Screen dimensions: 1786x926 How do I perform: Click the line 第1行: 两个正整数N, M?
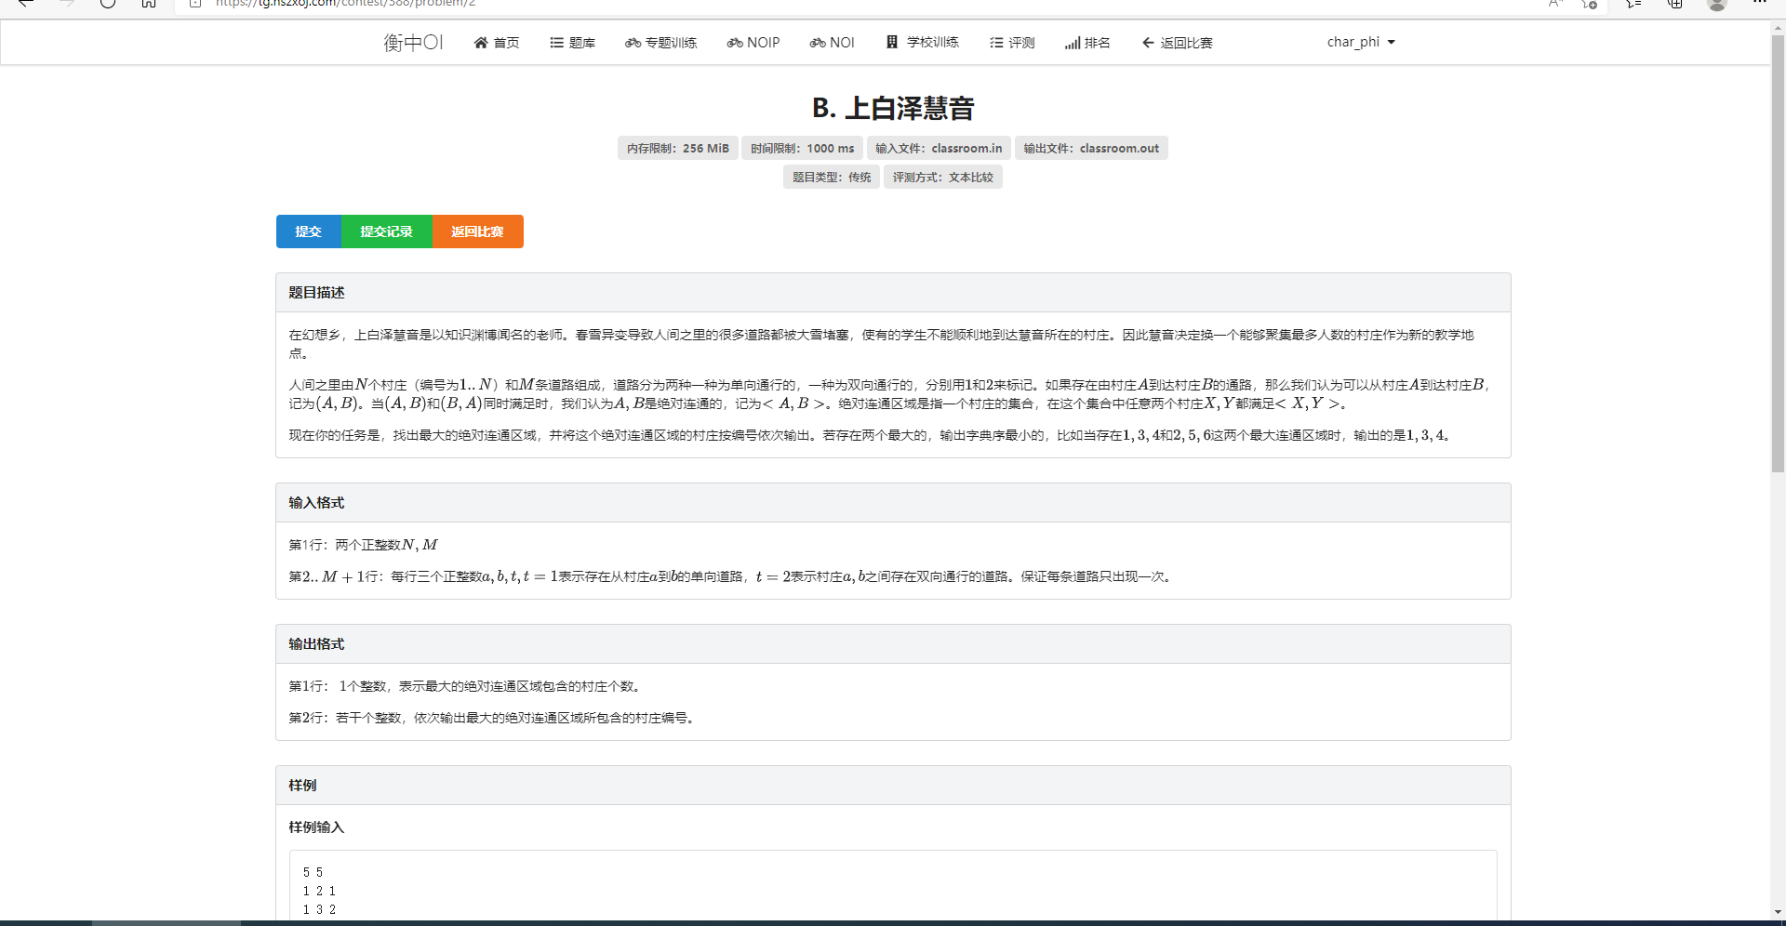pyautogui.click(x=363, y=545)
